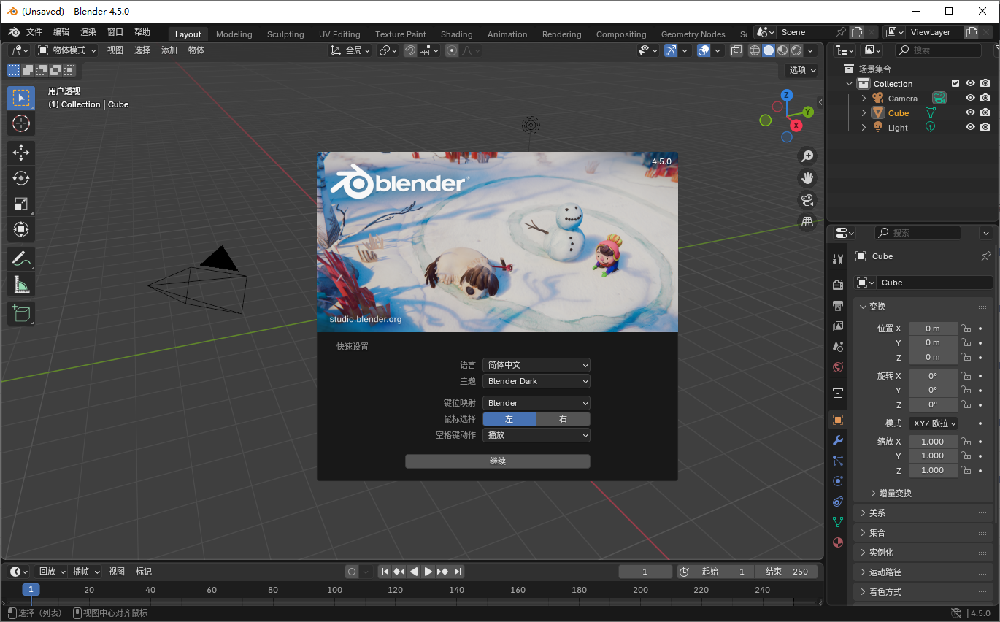Expand the Cube item in the outliner
Viewport: 1000px width, 622px height.
864,113
